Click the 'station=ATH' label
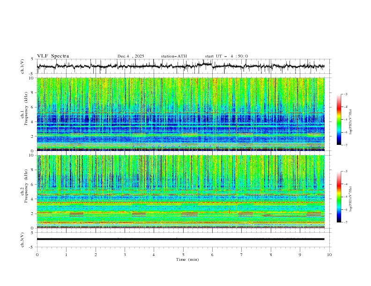371x286 pixels. 174,56
